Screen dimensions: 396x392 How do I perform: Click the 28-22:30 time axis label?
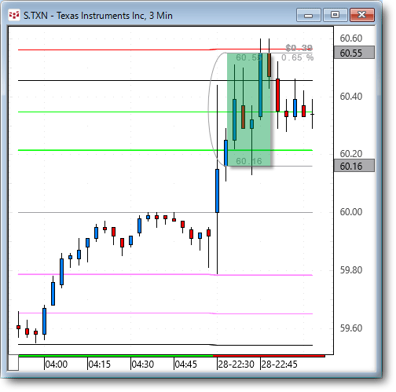(x=236, y=365)
